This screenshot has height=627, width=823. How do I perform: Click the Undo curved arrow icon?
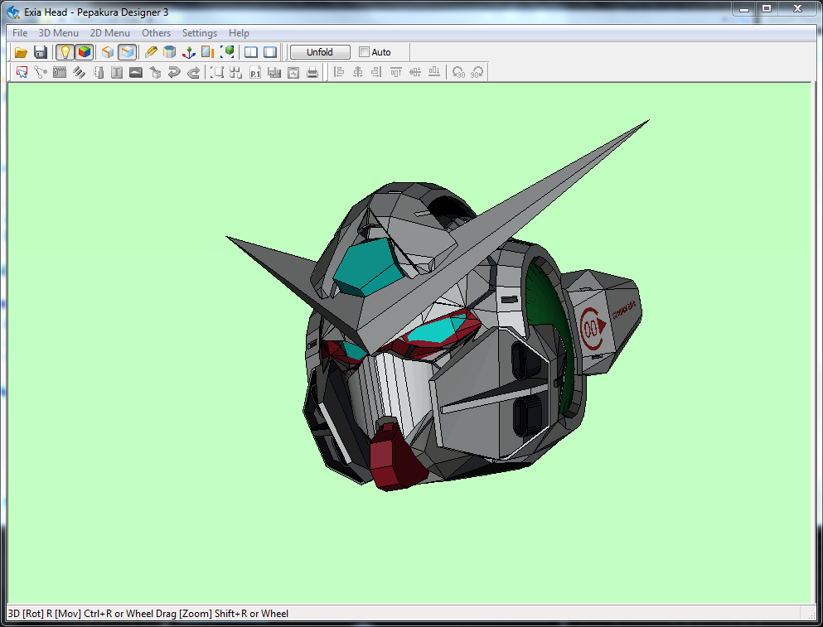pos(174,72)
